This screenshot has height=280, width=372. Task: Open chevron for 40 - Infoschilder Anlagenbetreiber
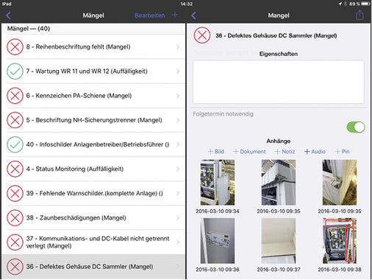click(x=178, y=144)
